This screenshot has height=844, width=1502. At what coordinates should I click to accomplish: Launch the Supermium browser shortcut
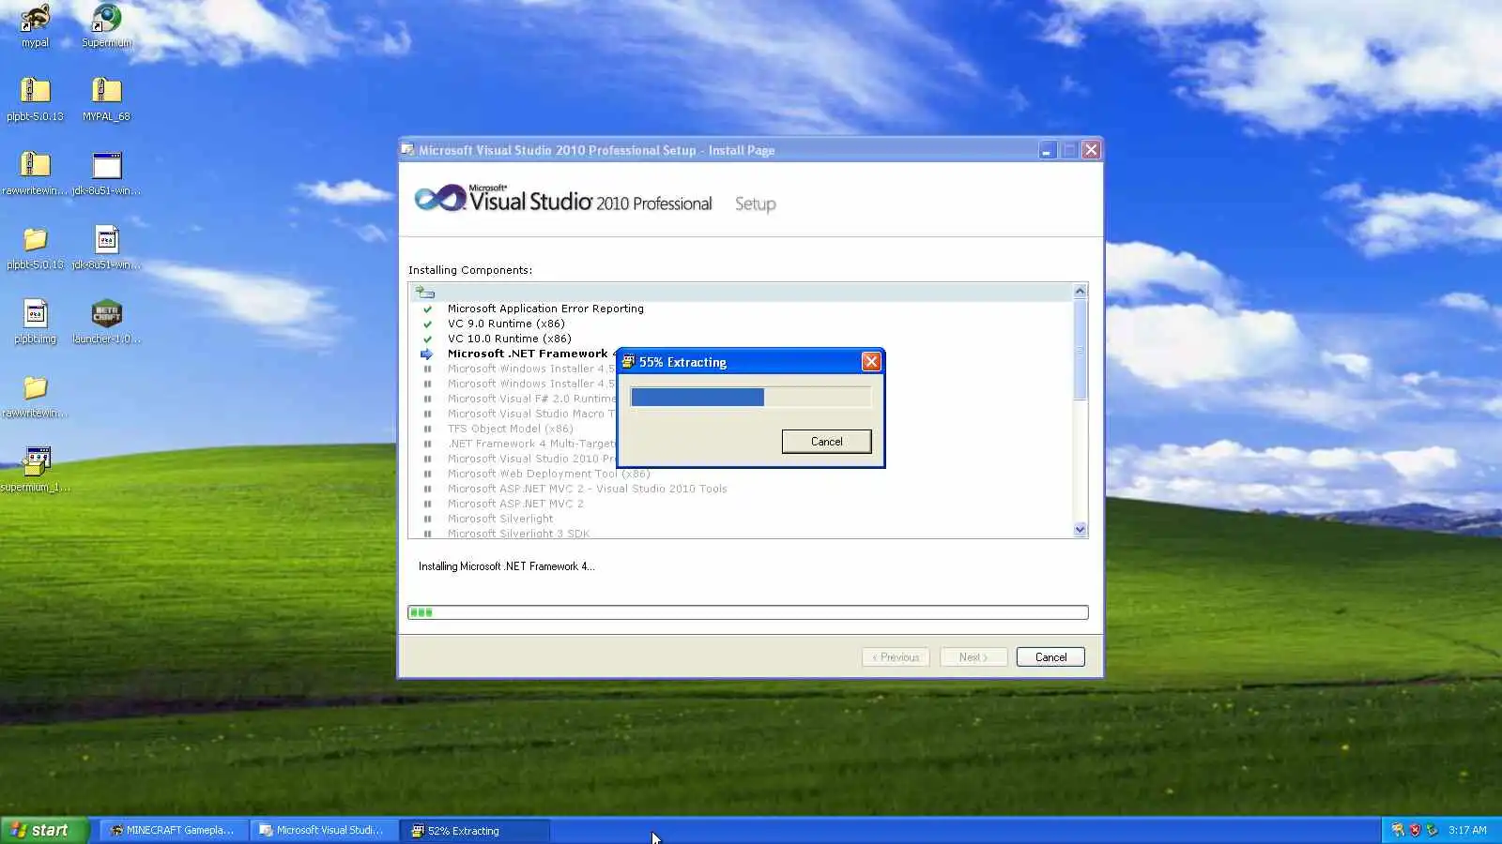(x=106, y=18)
